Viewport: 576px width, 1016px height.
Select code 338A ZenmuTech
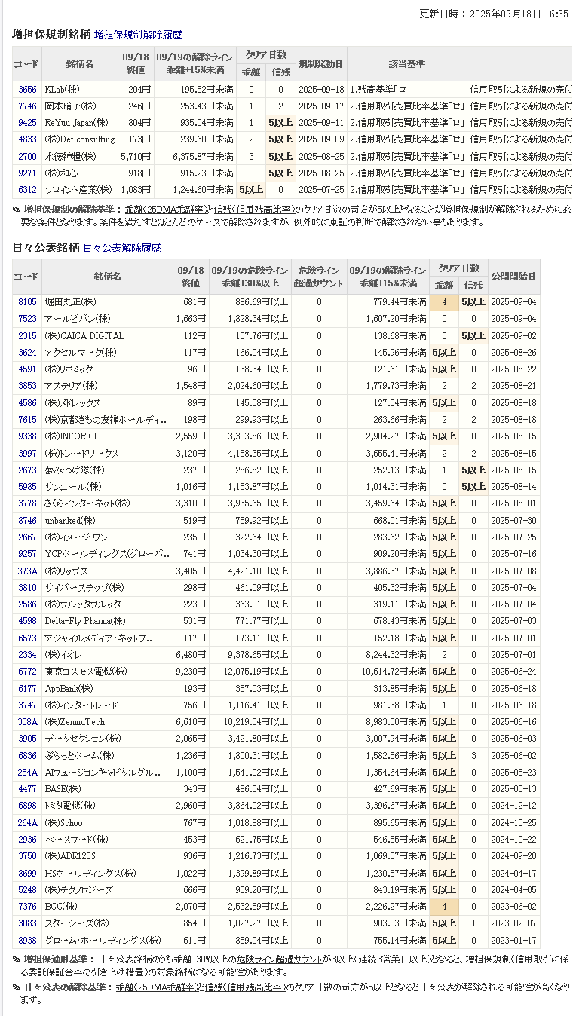click(x=27, y=722)
